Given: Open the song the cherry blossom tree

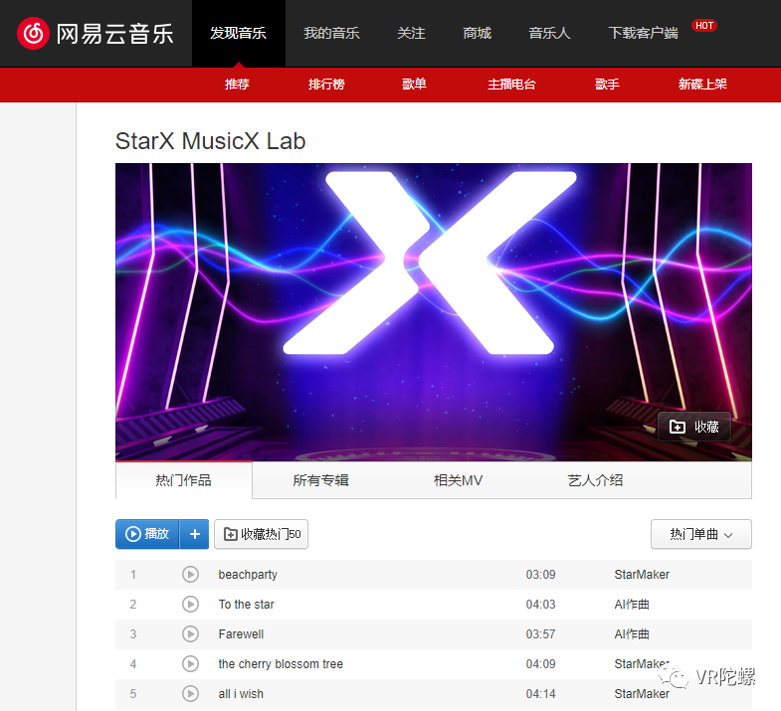Looking at the screenshot, I should pos(281,664).
